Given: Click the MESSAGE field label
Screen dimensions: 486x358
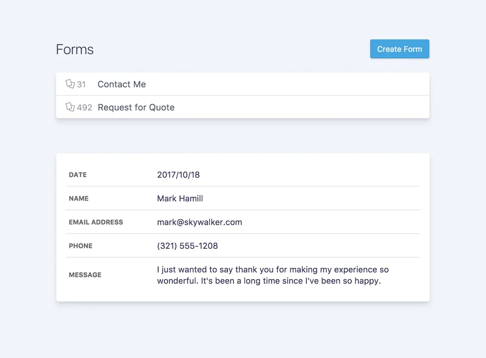Looking at the screenshot, I should tap(85, 275).
